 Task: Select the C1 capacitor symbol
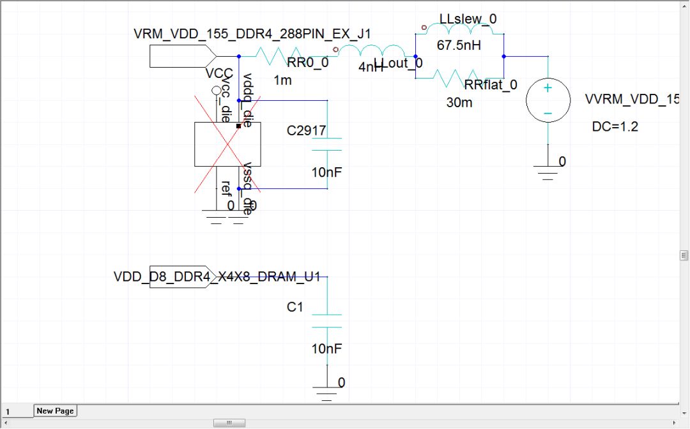point(327,321)
